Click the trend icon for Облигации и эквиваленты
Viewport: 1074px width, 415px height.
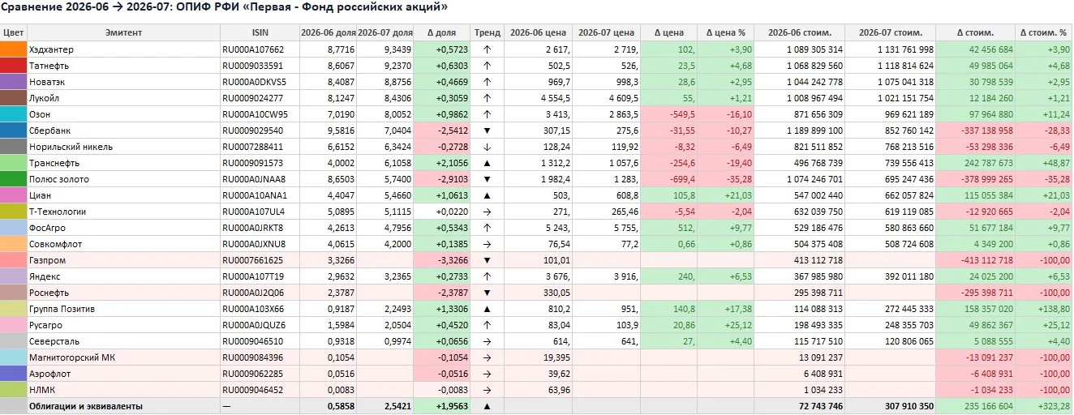tap(487, 406)
